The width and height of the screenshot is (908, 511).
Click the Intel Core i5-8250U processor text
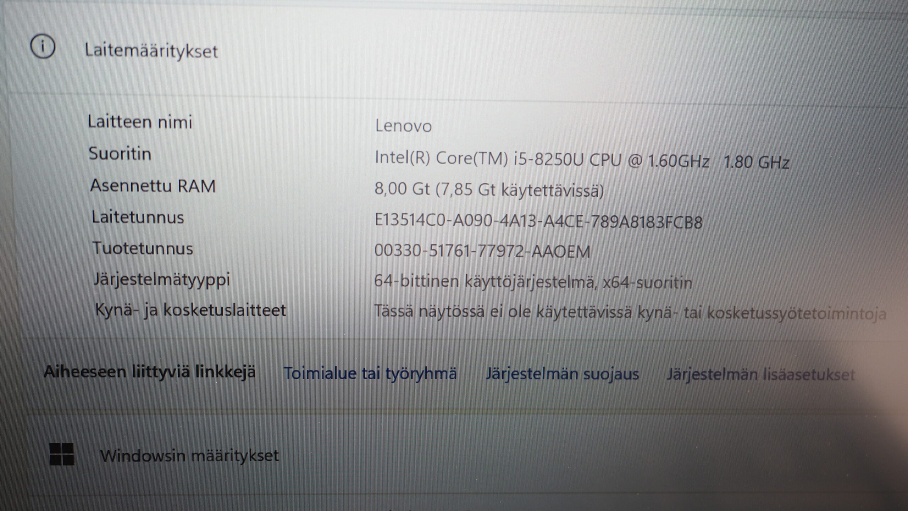coord(582,160)
